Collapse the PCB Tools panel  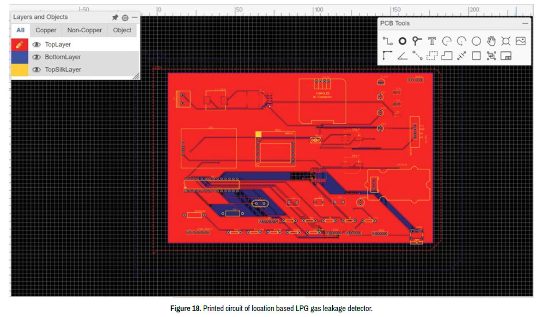(x=525, y=23)
